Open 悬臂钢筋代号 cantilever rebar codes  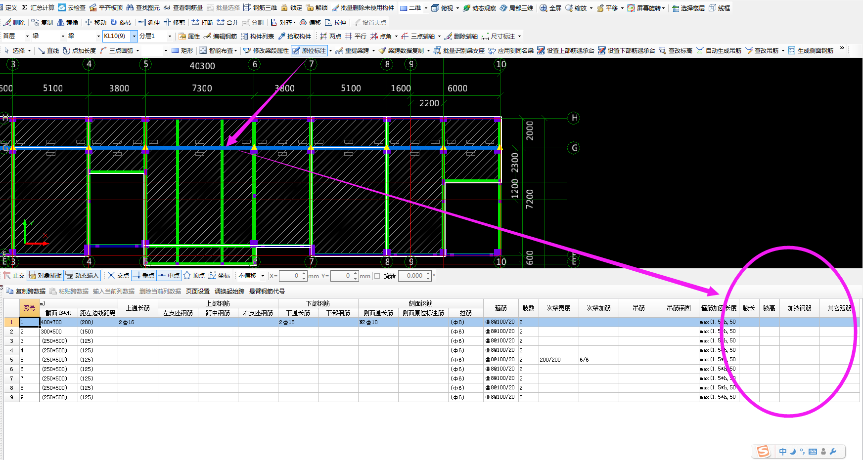click(x=267, y=292)
